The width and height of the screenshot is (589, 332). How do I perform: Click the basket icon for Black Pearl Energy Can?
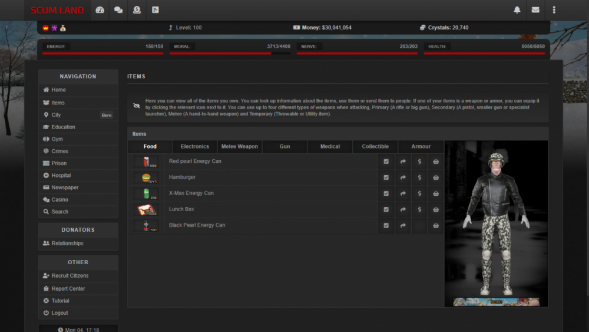[436, 225]
